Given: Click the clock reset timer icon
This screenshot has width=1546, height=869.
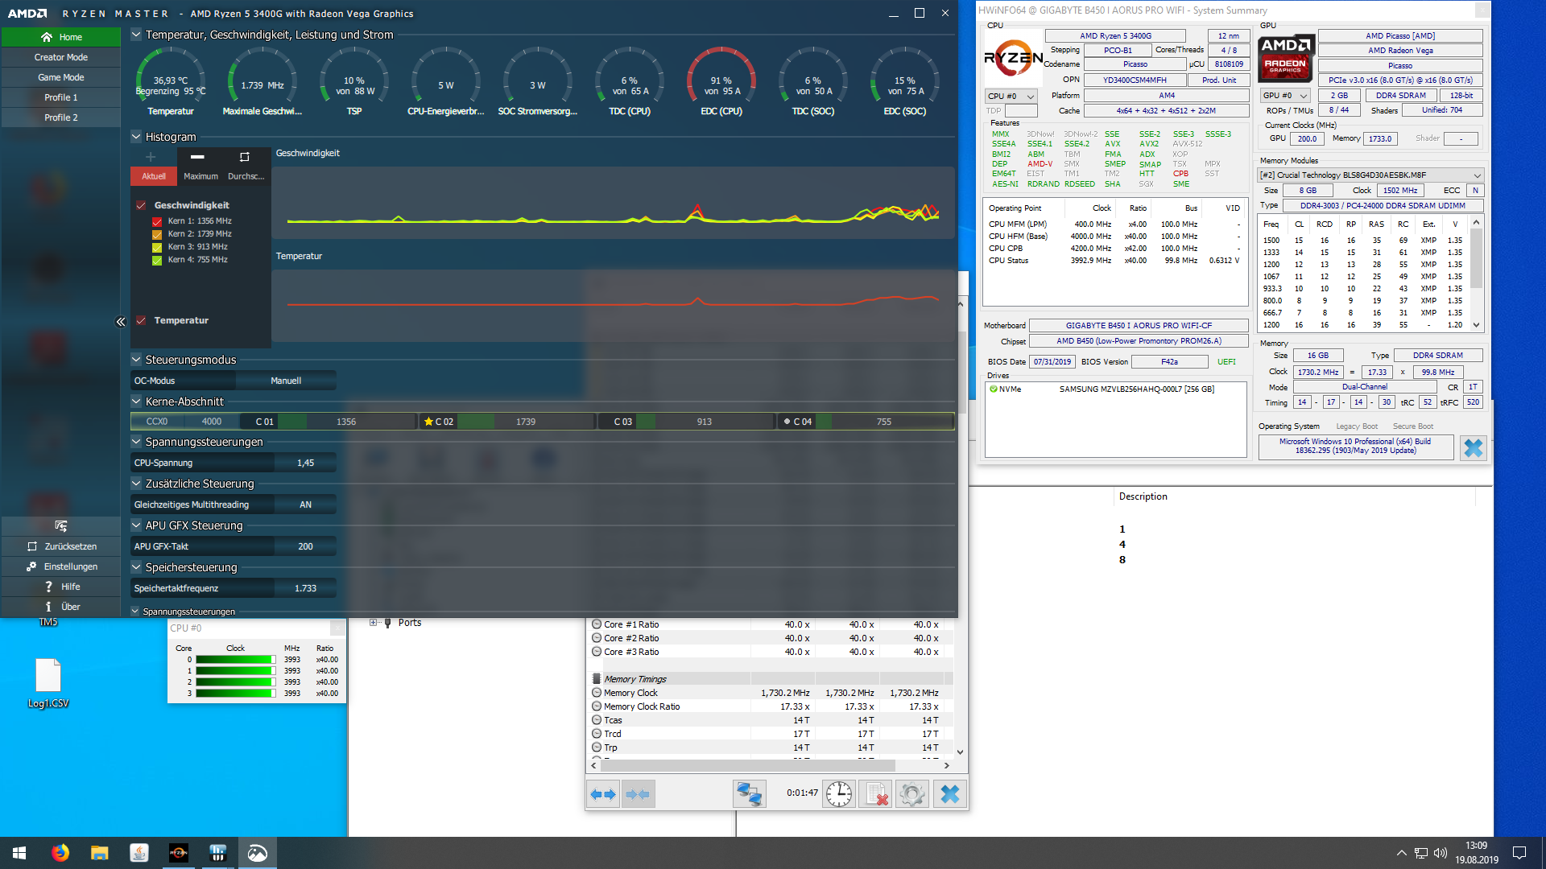Looking at the screenshot, I should coord(838,794).
